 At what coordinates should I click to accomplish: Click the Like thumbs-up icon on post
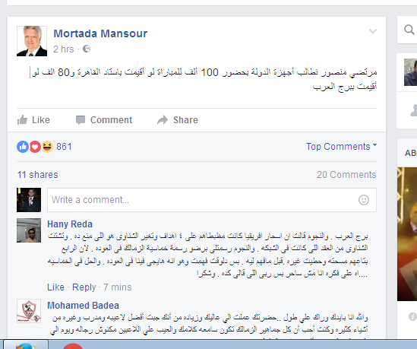(22, 120)
